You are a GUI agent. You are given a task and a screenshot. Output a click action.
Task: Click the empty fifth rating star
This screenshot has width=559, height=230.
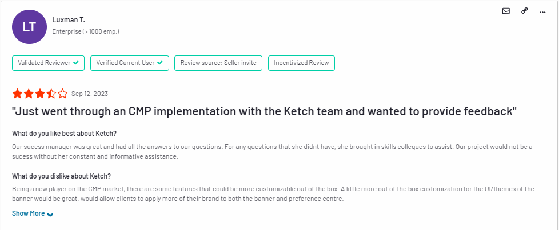63,94
